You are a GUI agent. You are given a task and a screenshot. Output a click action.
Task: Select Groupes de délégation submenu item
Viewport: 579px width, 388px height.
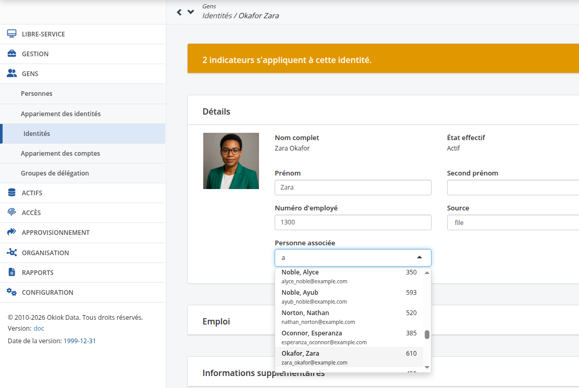tap(83, 173)
